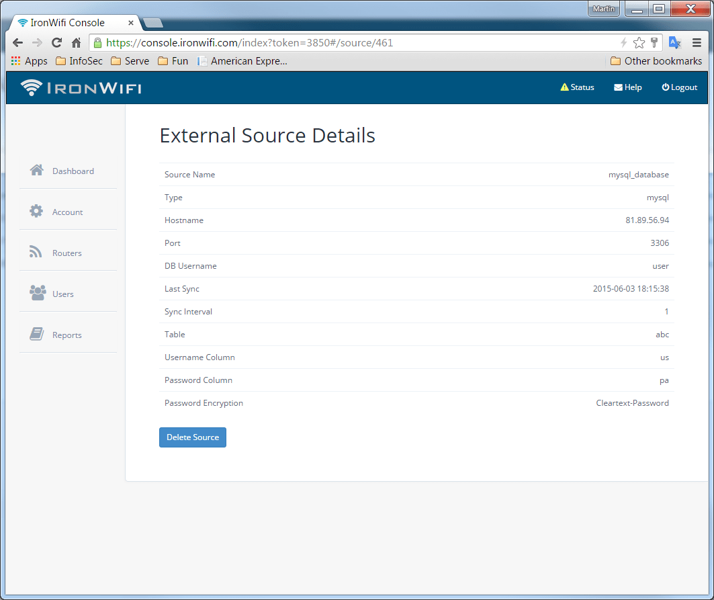Click the Table value abc
This screenshot has width=714, height=600.
(662, 335)
